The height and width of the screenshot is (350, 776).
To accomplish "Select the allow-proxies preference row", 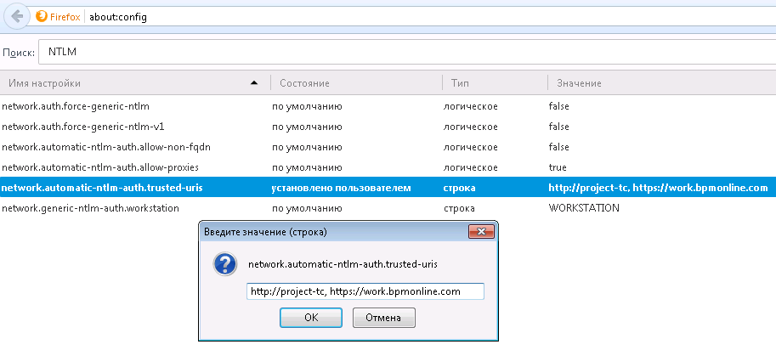I will point(388,167).
